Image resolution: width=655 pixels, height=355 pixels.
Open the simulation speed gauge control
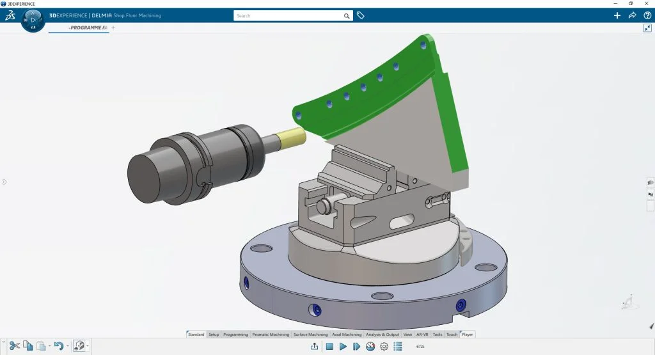click(x=370, y=347)
